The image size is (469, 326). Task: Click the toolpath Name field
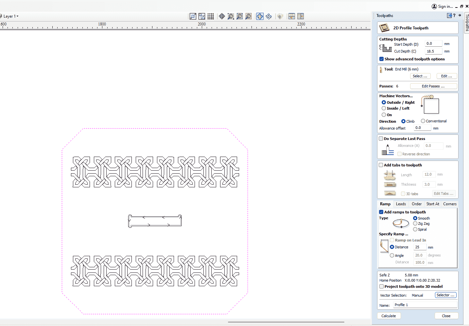coord(425,305)
